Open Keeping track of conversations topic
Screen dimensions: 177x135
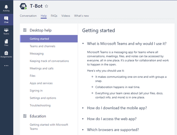point(49,61)
